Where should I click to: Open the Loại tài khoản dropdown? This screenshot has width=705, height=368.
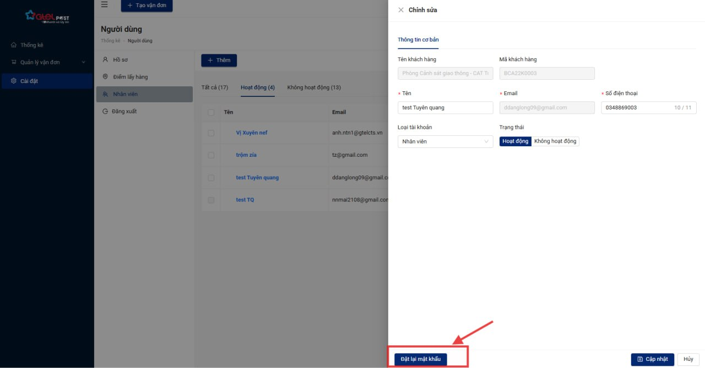coord(445,141)
